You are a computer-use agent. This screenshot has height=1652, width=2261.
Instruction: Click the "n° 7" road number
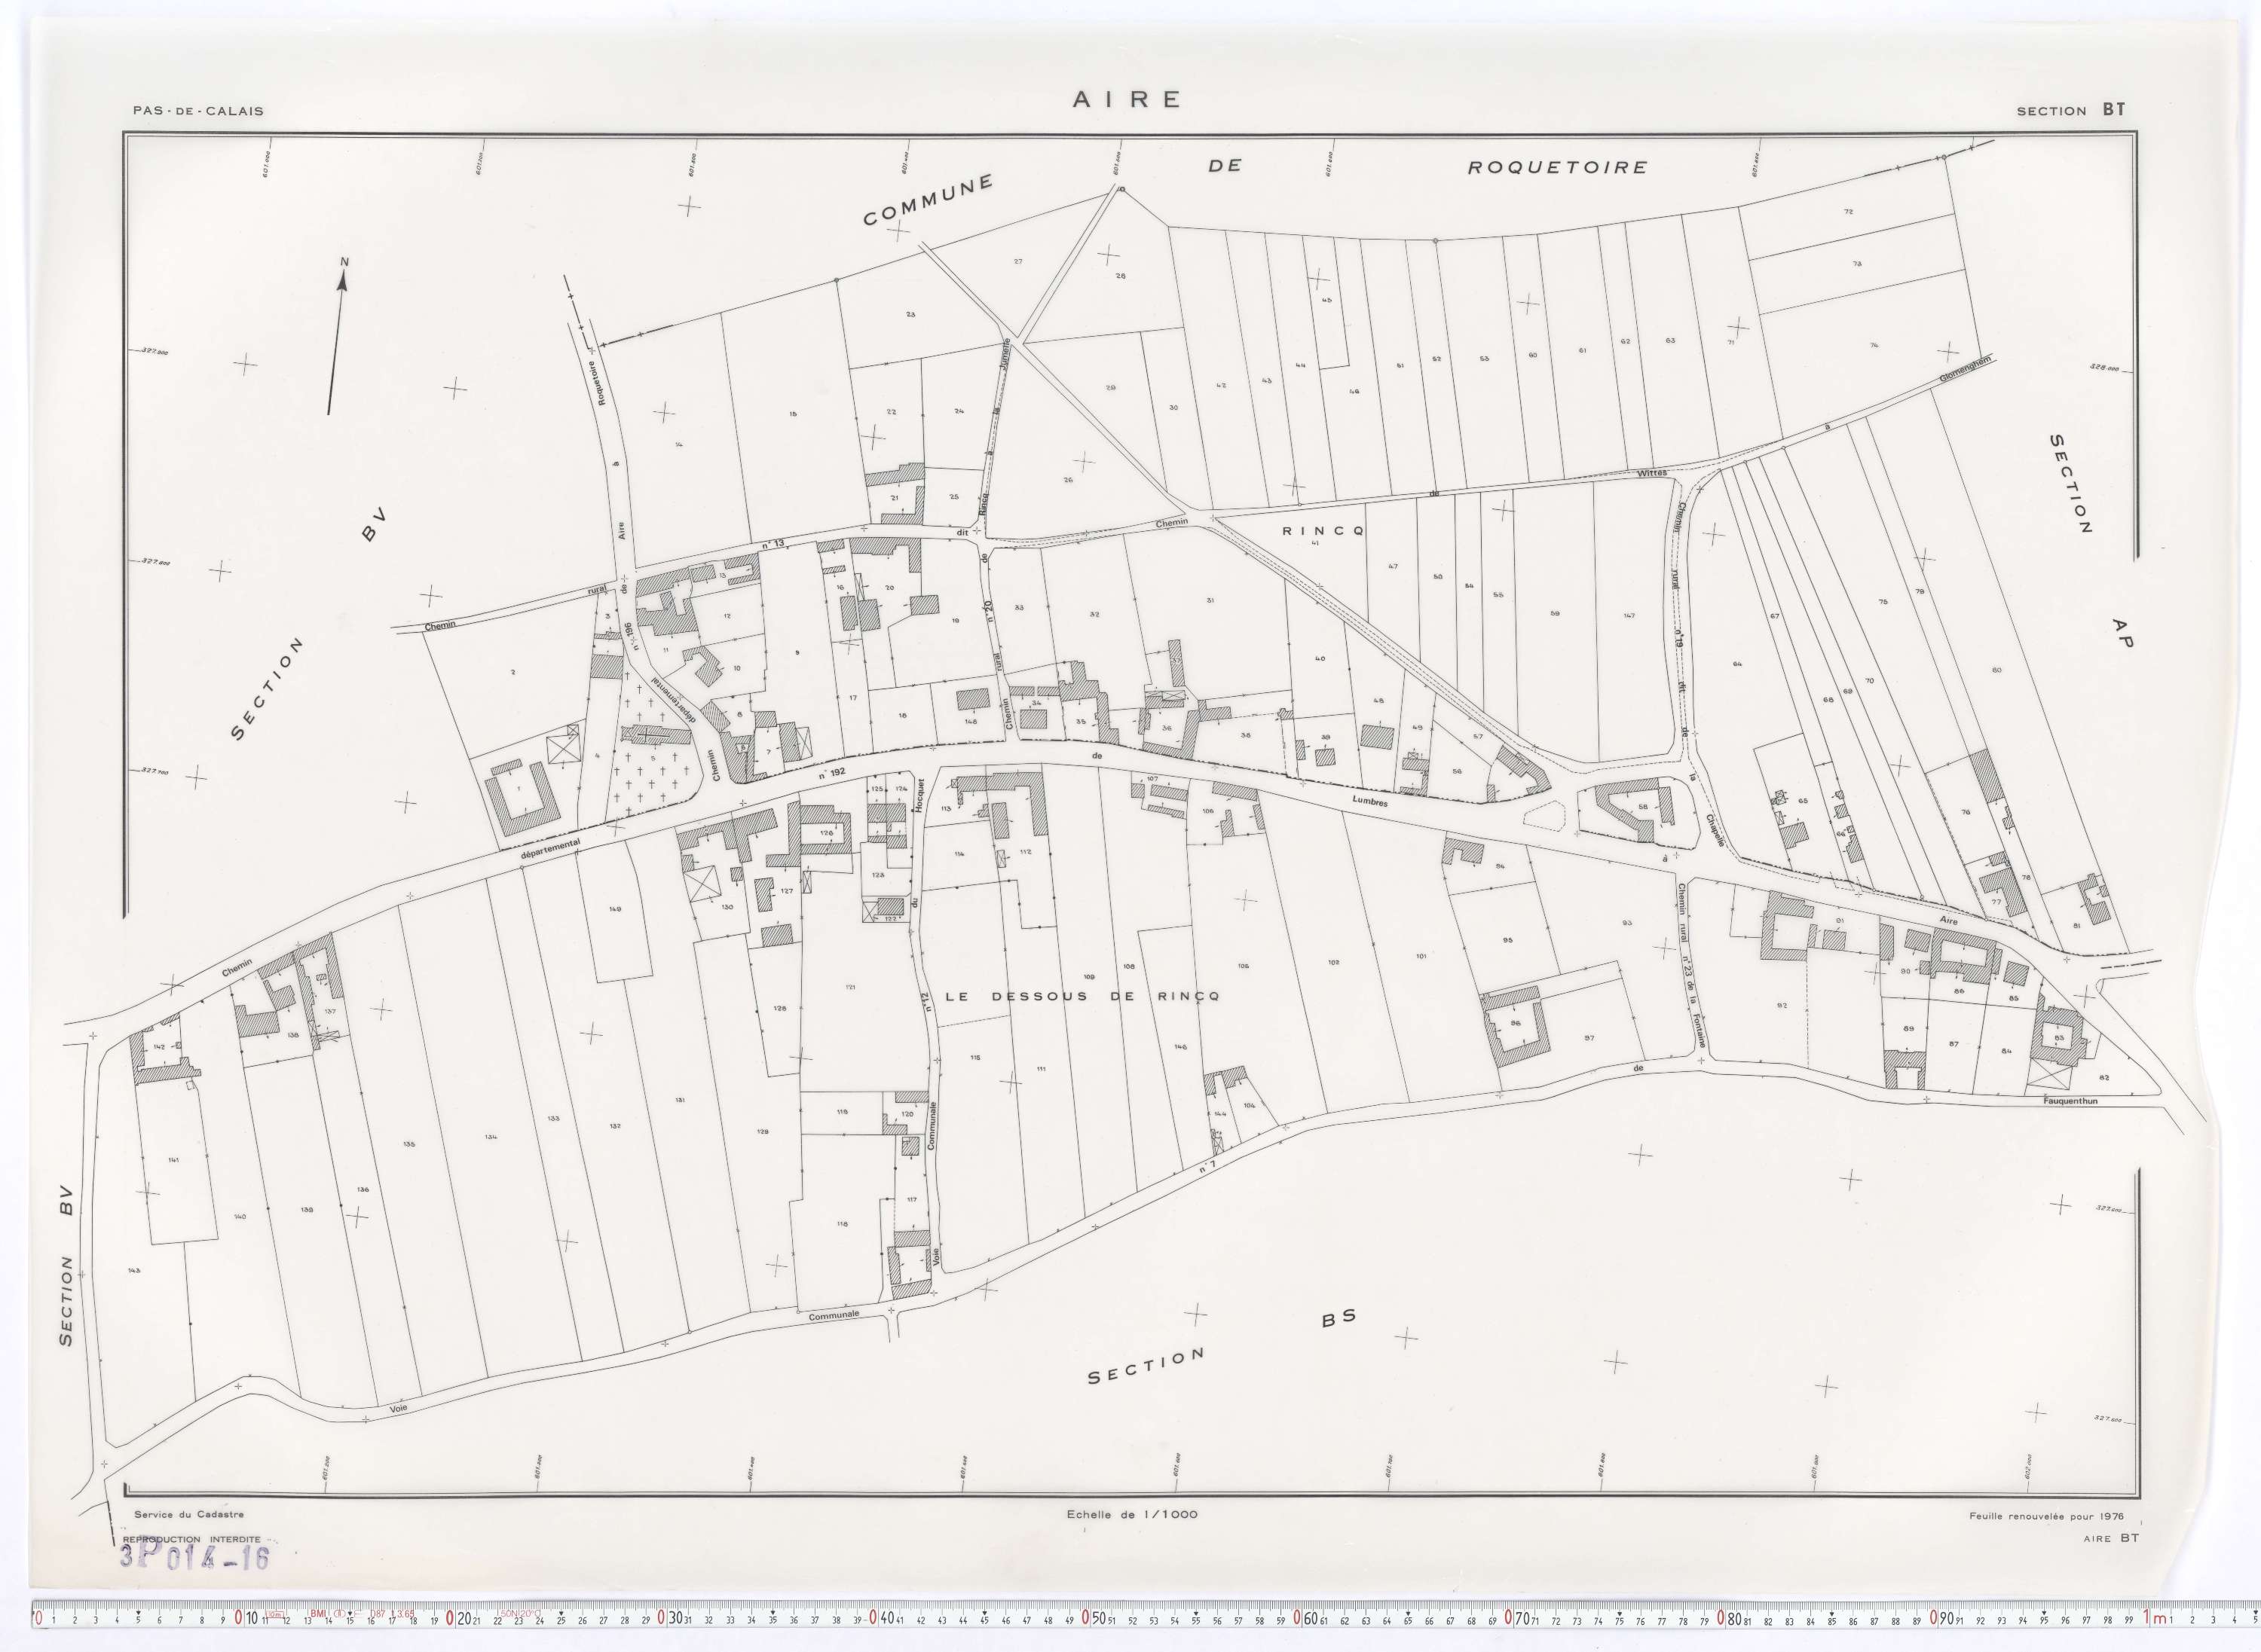click(1207, 1168)
